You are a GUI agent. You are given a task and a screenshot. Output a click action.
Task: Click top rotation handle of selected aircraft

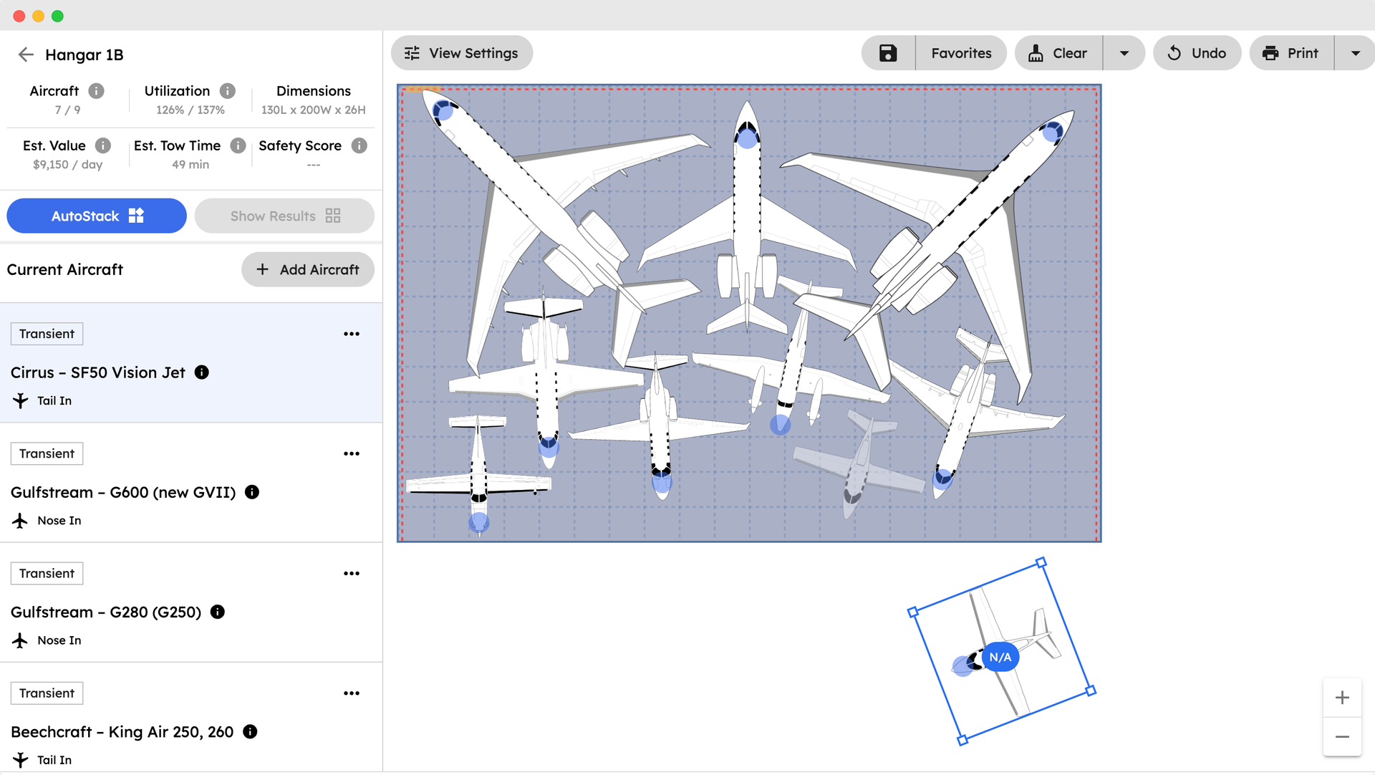click(1041, 562)
